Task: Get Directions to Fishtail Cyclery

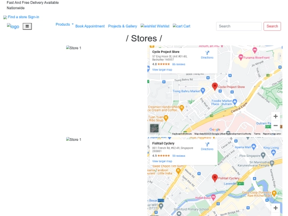Action: pos(207,146)
